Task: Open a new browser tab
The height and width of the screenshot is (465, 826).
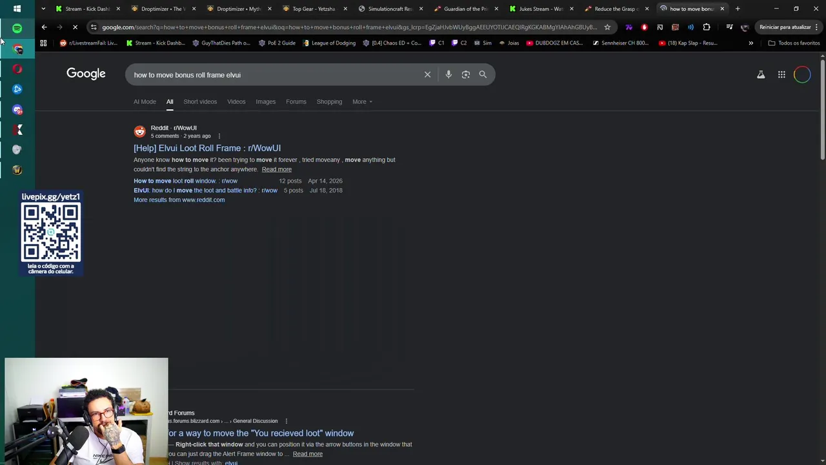Action: click(738, 8)
